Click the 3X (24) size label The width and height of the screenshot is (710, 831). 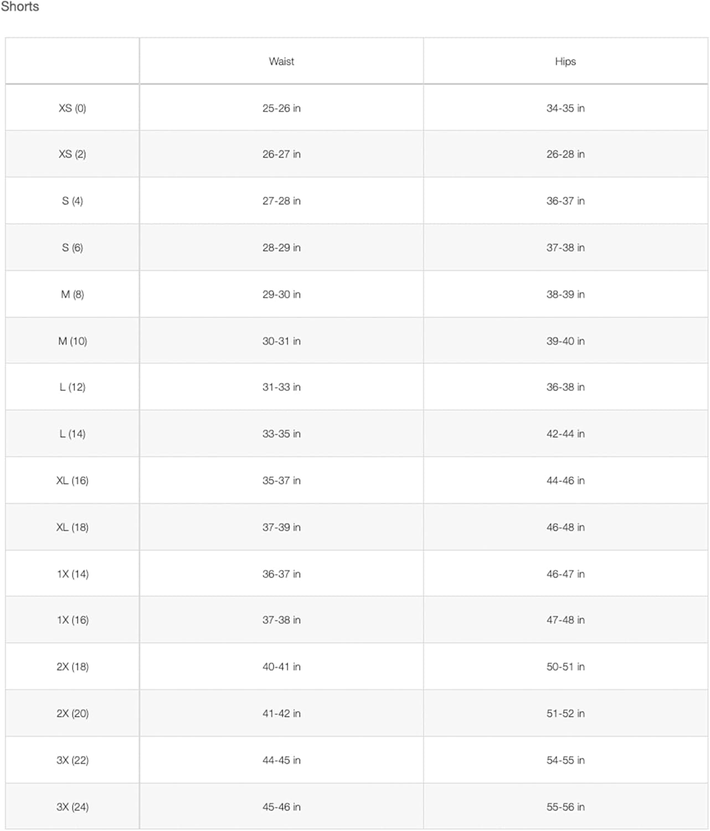73,807
